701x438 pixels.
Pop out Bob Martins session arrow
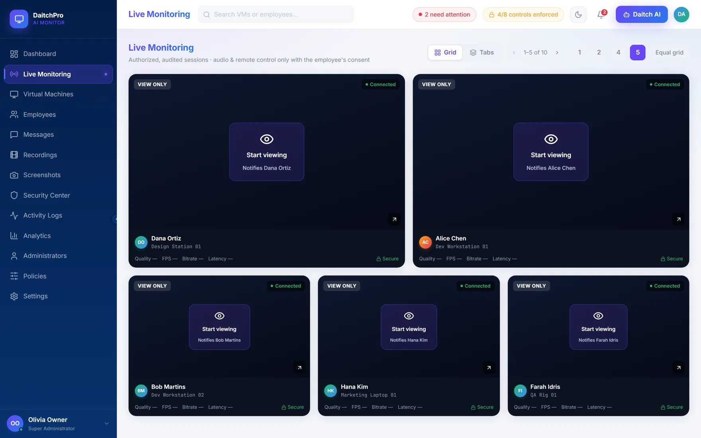[x=300, y=368]
